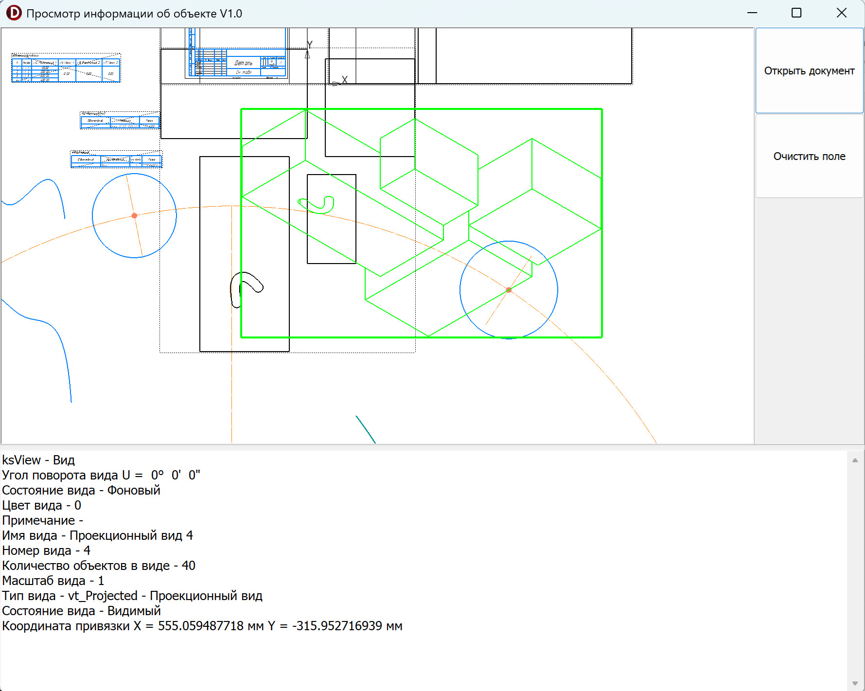Select the Y axis arrow marker
This screenshot has width=865, height=691.
pyautogui.click(x=307, y=54)
